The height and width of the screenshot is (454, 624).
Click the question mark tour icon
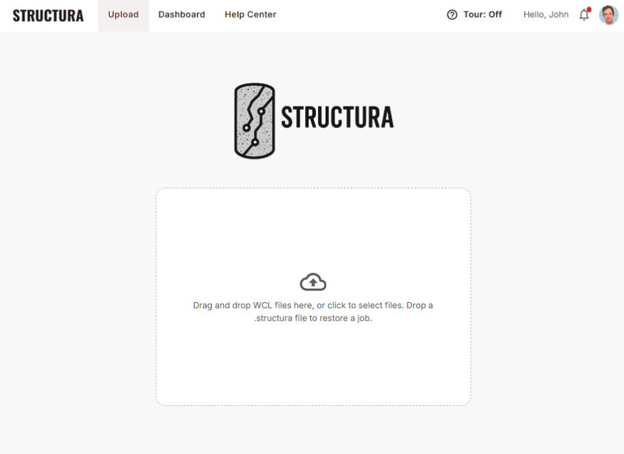(452, 15)
